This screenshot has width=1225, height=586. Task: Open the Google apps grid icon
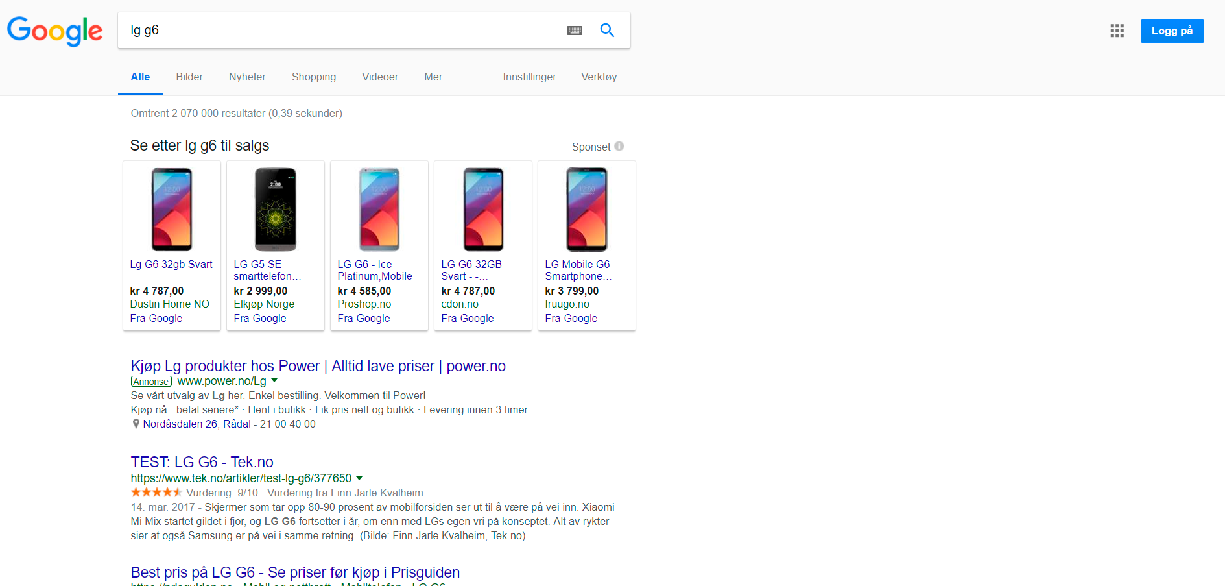coord(1117,31)
